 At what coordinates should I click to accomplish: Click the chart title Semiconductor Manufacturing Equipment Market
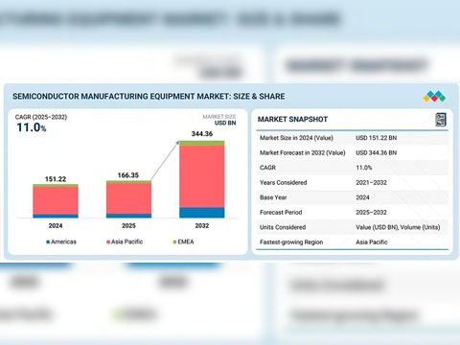pyautogui.click(x=149, y=97)
